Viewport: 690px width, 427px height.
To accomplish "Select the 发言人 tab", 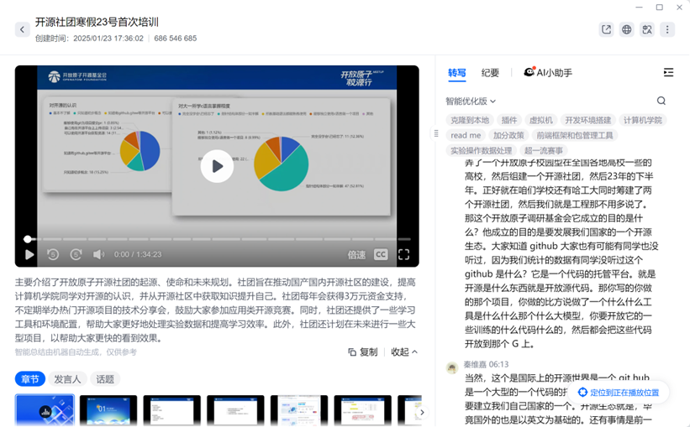I will click(x=67, y=379).
